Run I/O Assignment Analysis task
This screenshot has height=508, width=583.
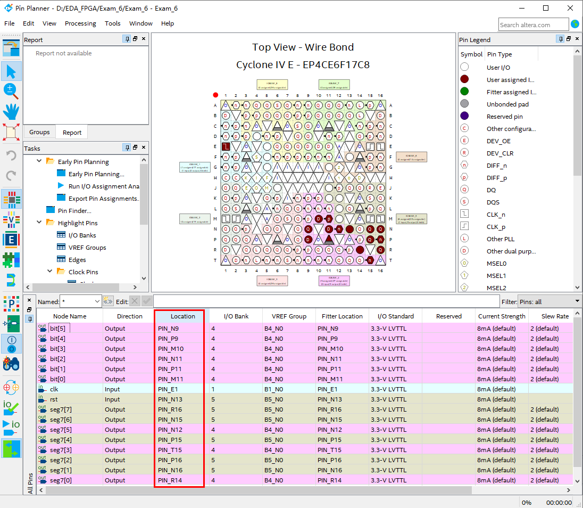[x=104, y=186]
